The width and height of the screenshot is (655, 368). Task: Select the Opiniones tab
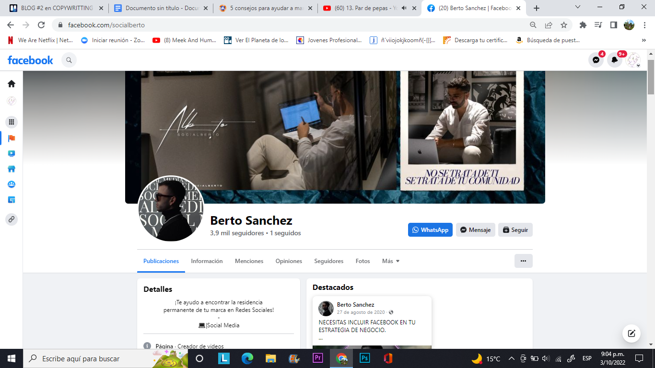[289, 261]
